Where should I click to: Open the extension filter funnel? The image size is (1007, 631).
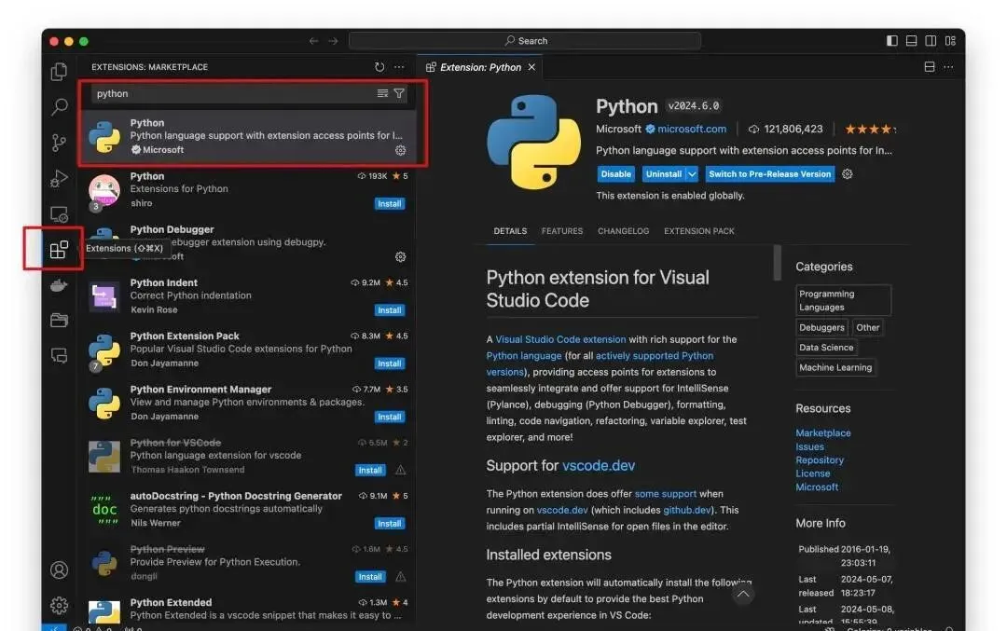tap(399, 94)
